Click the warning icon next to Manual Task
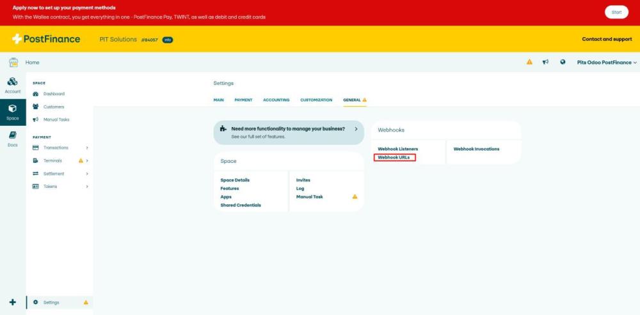640x315 pixels. [355, 196]
